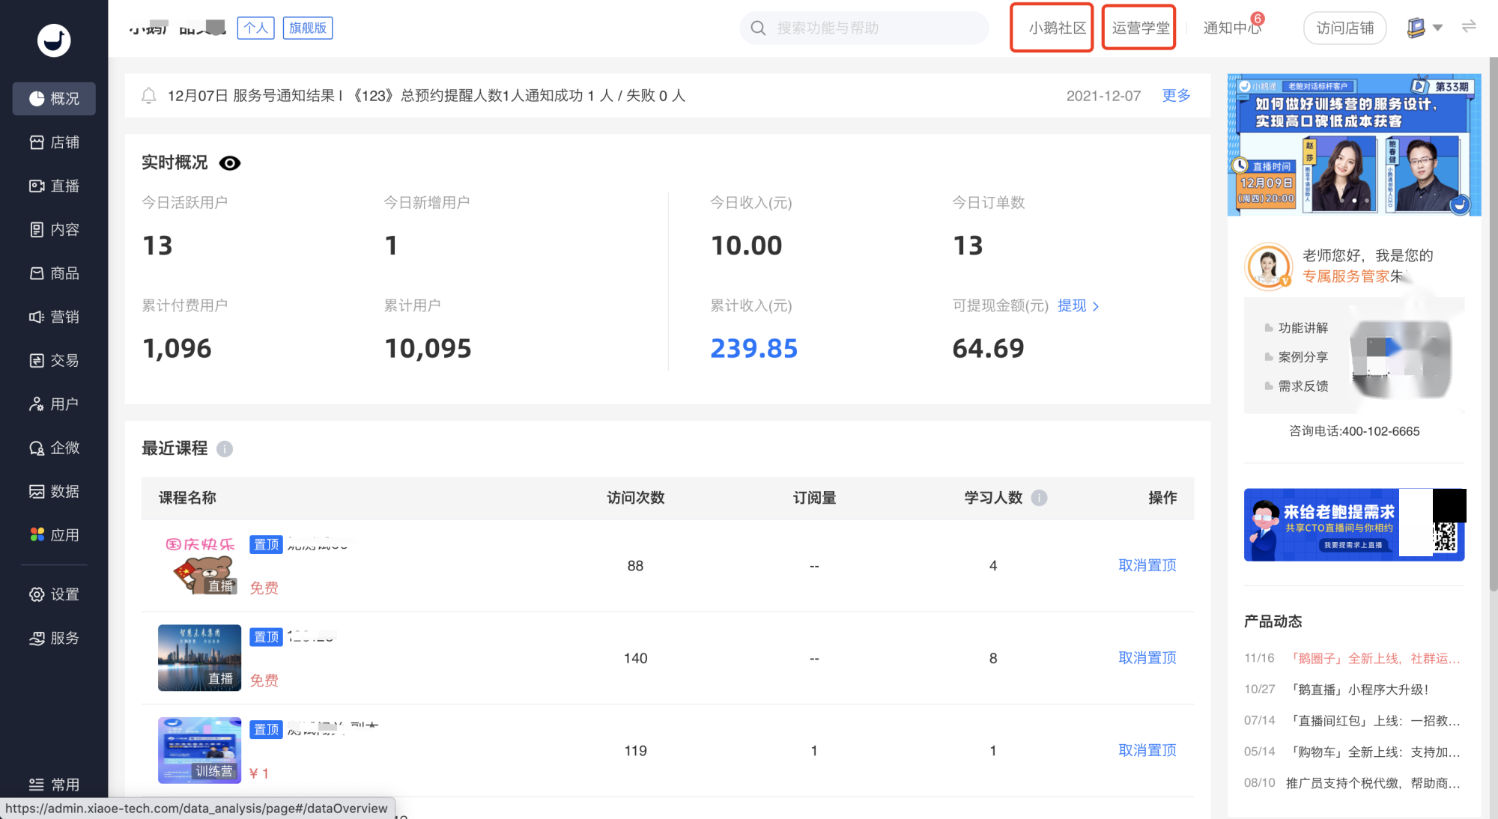Open the 店铺 shop section
This screenshot has width=1498, height=819.
pos(54,142)
